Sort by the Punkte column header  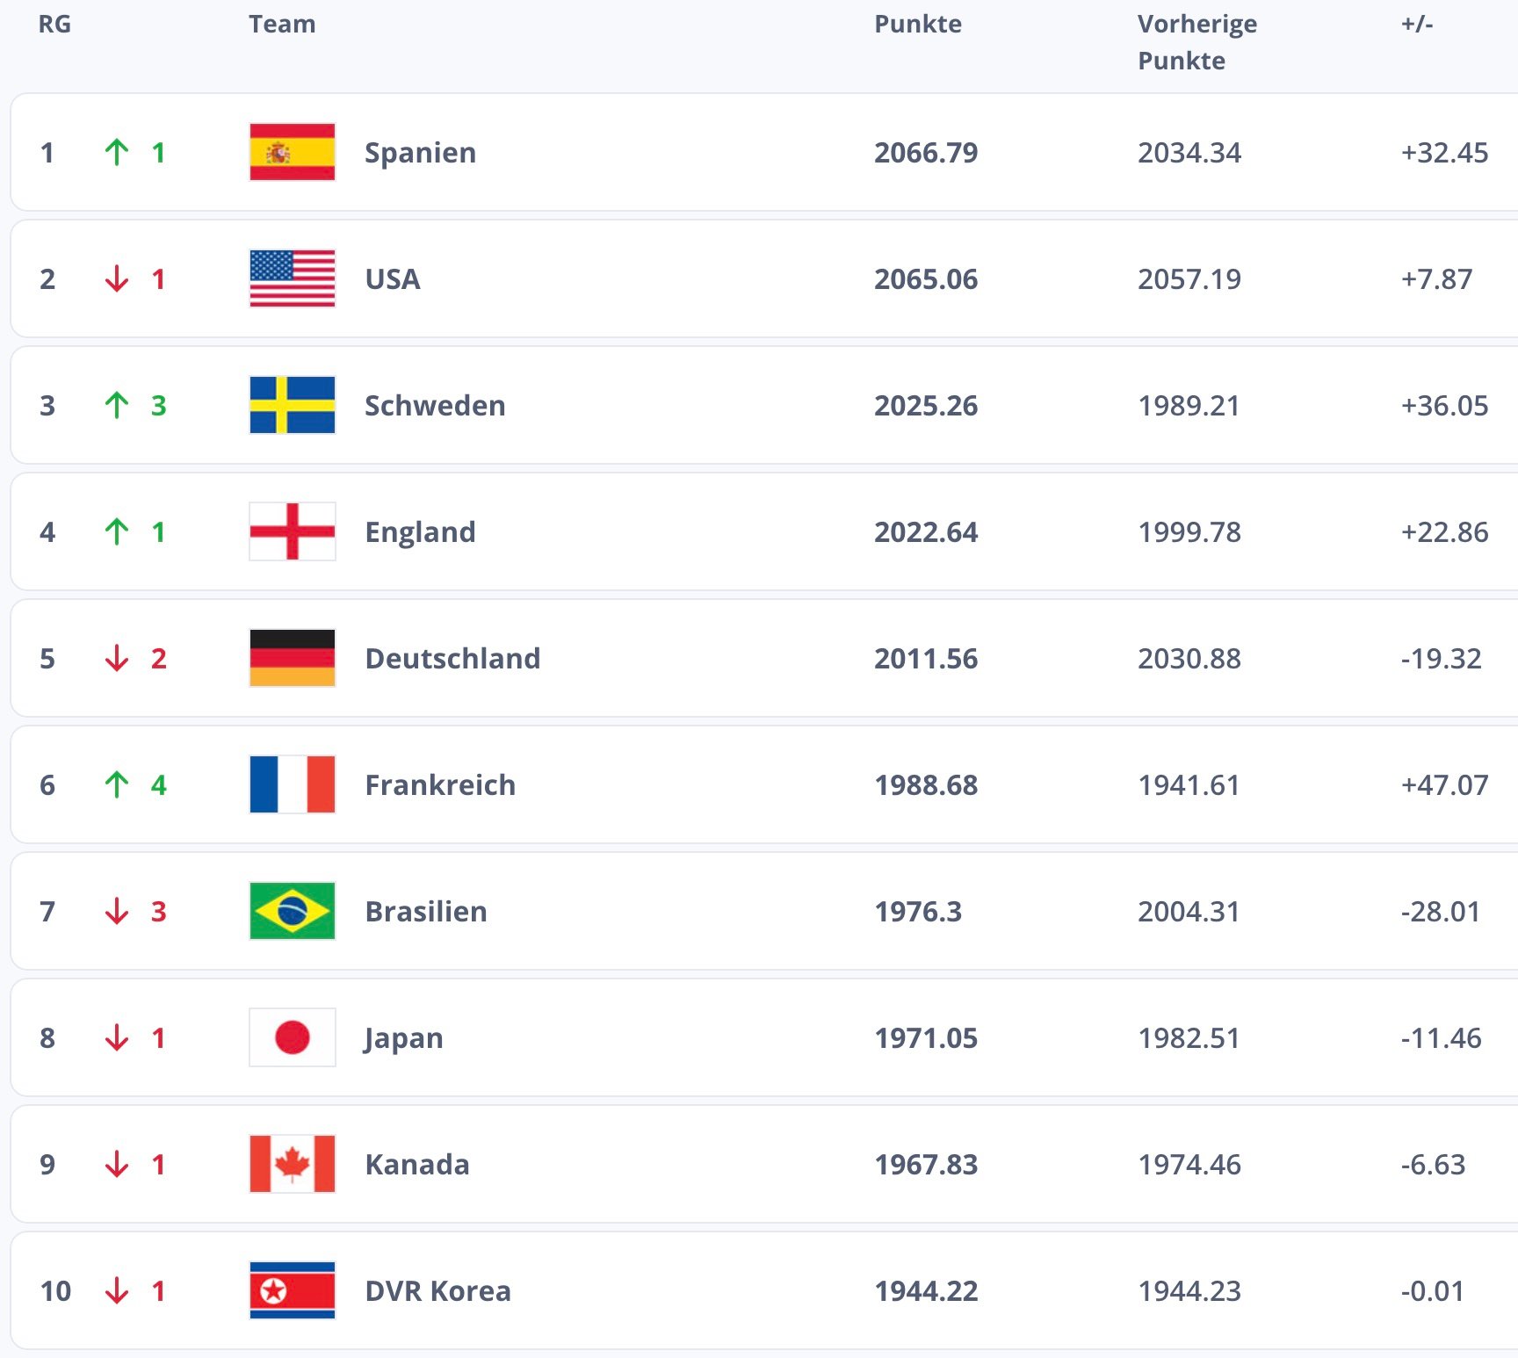(x=917, y=24)
